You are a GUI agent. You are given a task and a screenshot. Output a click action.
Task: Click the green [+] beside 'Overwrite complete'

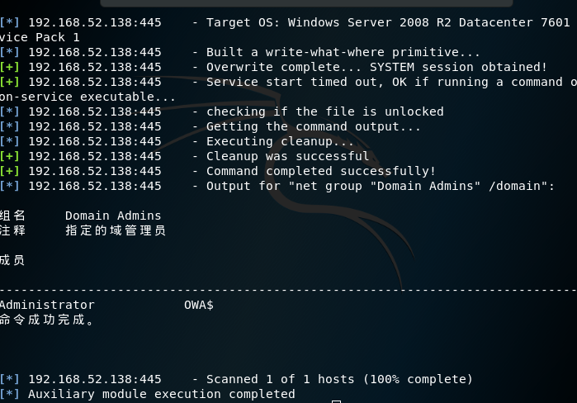coord(10,67)
